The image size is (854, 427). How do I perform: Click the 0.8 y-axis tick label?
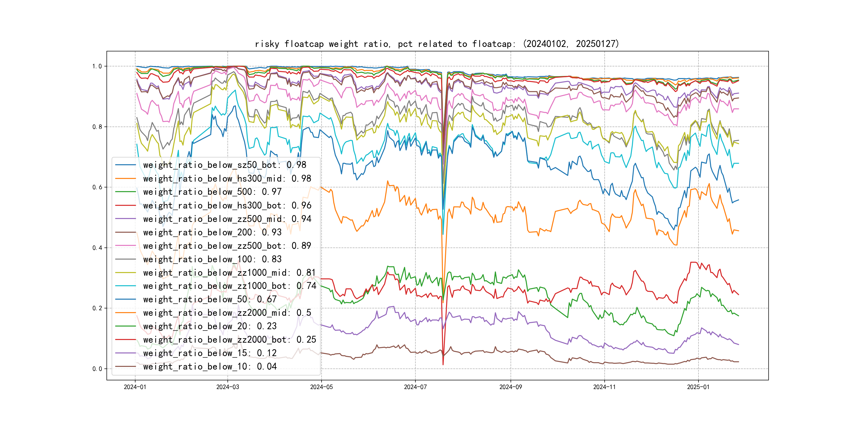(x=97, y=127)
